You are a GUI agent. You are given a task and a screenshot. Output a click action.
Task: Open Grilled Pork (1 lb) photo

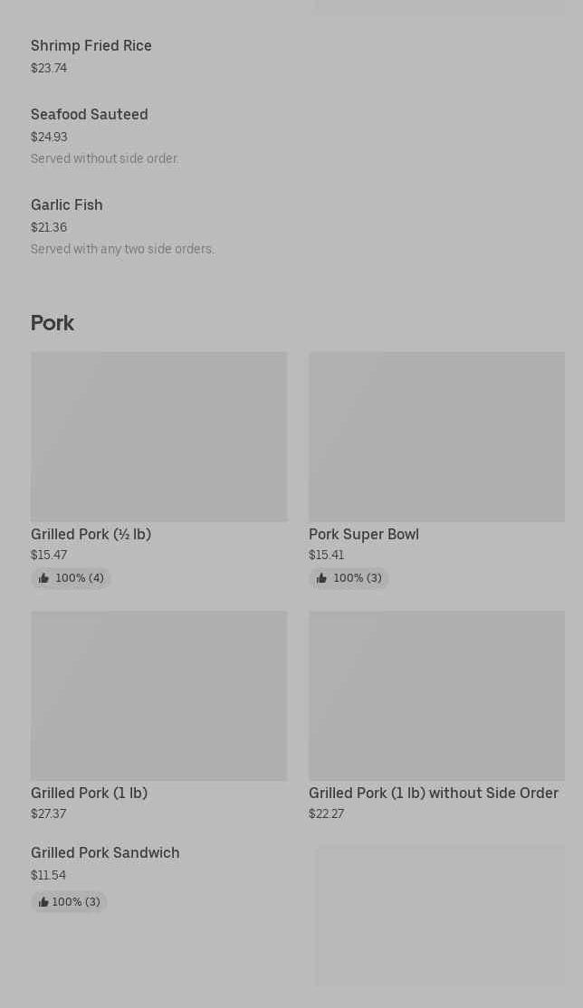[x=159, y=696]
